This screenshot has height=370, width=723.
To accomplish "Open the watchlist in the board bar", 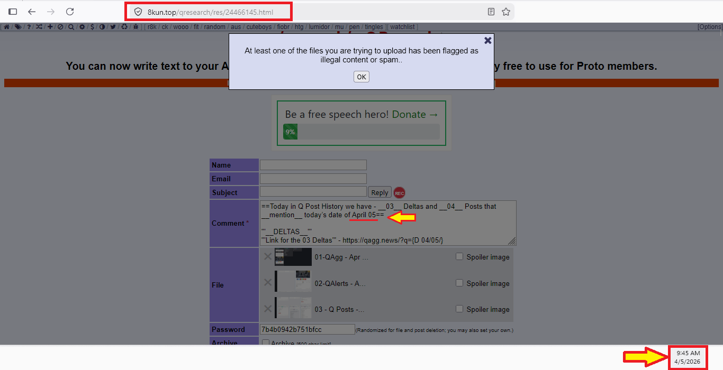I will 403,27.
